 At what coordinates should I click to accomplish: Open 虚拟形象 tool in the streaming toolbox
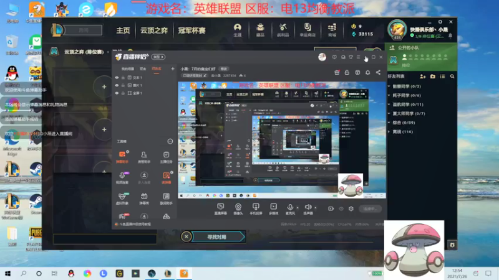point(122,198)
